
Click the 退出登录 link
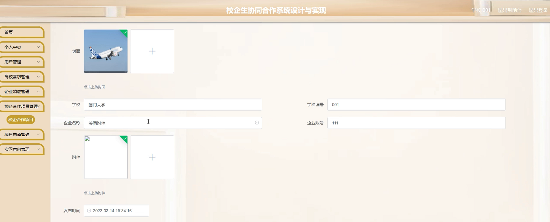coord(538,10)
